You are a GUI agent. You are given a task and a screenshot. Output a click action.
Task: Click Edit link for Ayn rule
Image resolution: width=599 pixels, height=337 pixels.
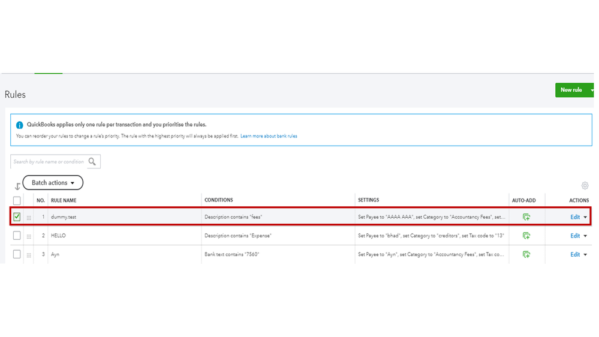[575, 254]
